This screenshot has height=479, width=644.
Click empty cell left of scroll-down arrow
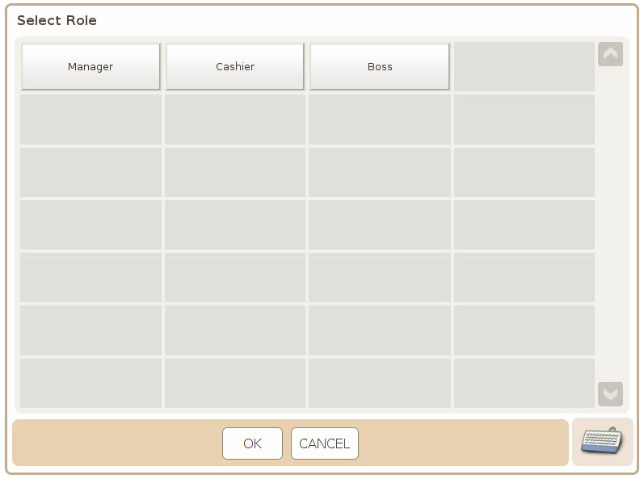click(x=524, y=383)
